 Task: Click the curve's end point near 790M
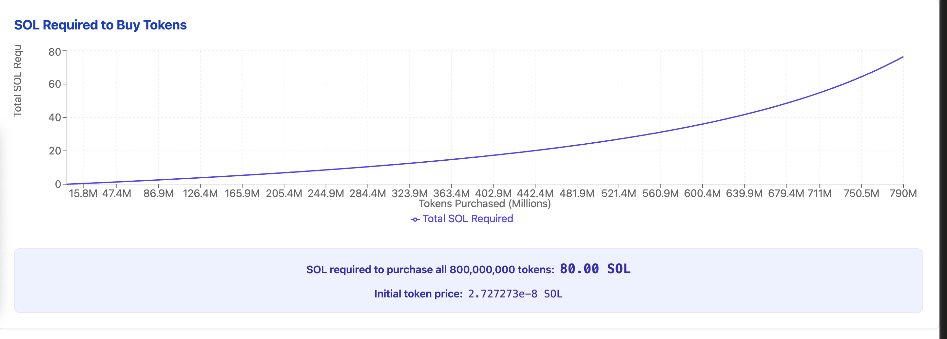coord(903,57)
